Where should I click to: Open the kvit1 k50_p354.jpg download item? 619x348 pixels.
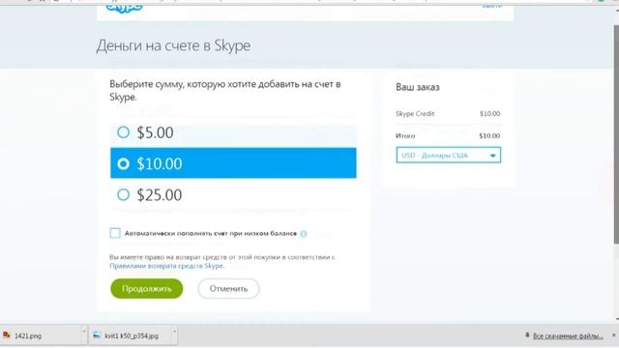[x=132, y=335]
